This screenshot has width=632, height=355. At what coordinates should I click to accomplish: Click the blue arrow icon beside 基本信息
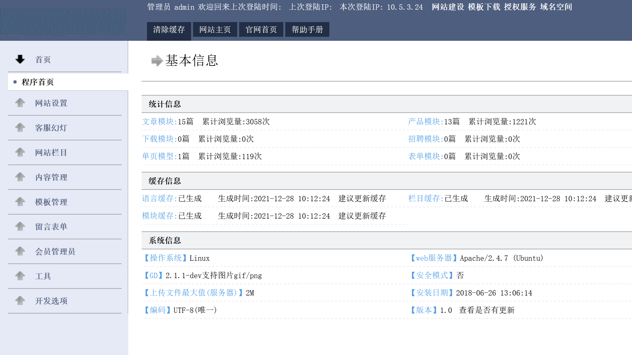[x=156, y=61]
